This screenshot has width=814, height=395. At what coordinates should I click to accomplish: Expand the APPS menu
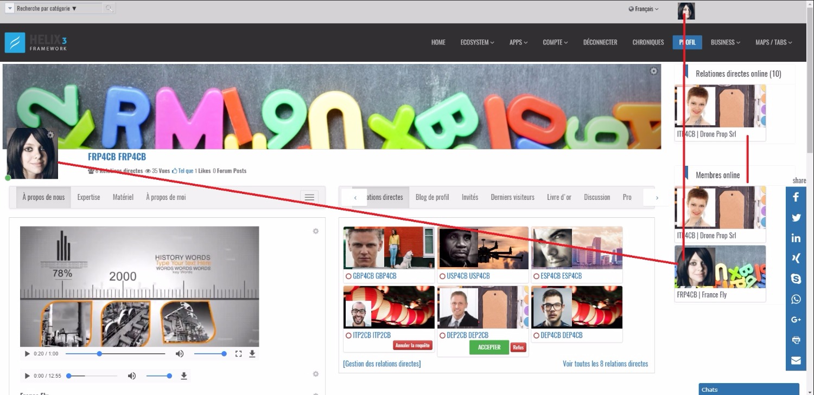click(518, 42)
